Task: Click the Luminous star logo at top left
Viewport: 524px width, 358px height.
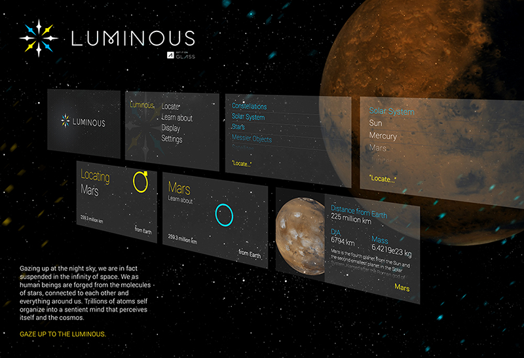Action: point(39,38)
